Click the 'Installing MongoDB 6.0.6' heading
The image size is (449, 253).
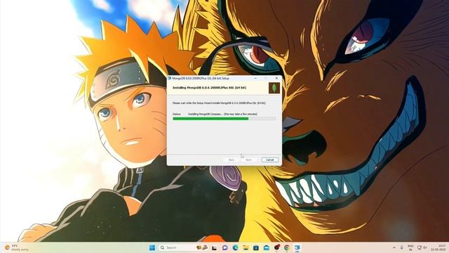pyautogui.click(x=209, y=88)
